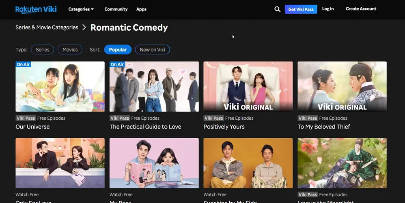Click Watch Free label under Only For Love poster
The image size is (405, 203).
27,195
